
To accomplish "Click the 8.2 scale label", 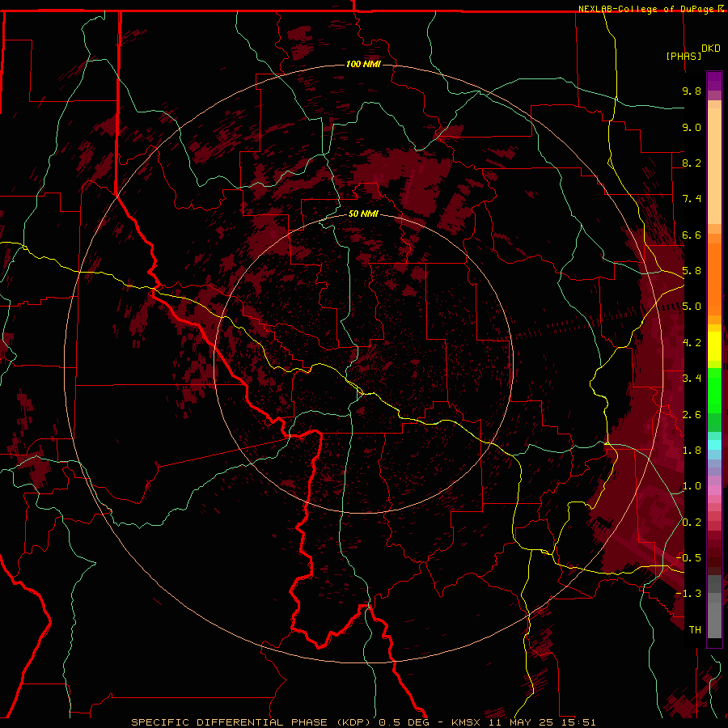I will tap(692, 163).
